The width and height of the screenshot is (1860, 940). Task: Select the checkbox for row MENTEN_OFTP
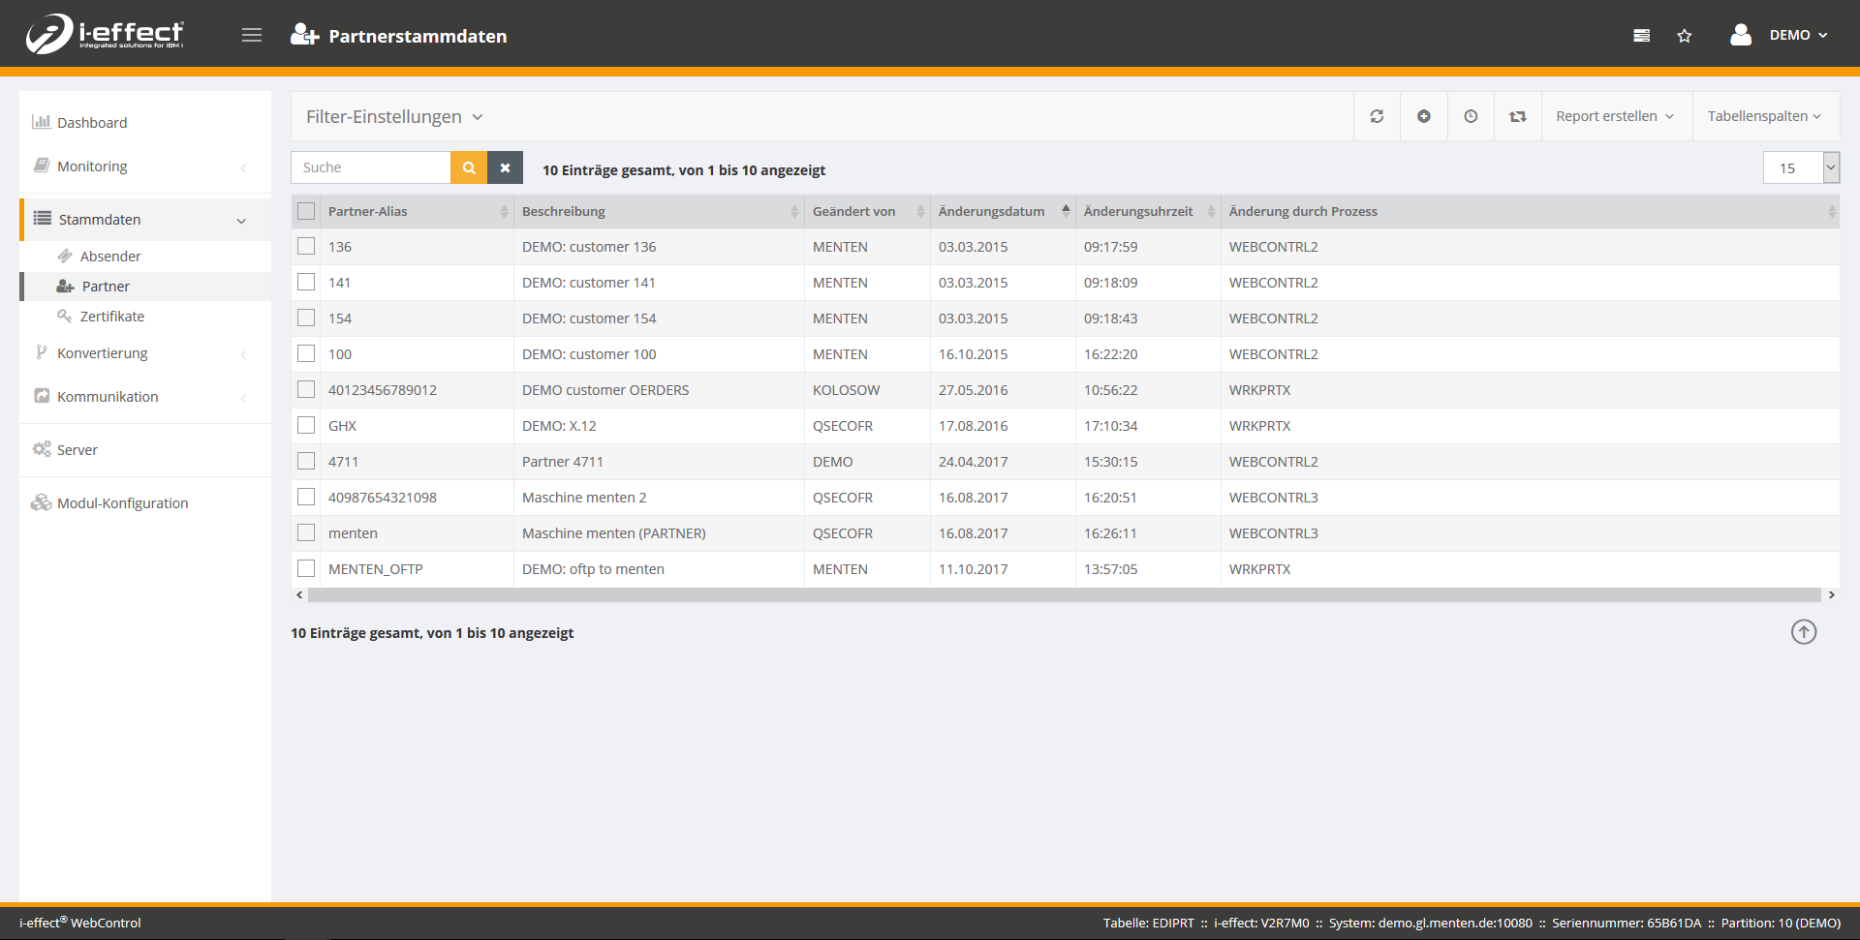click(x=306, y=569)
